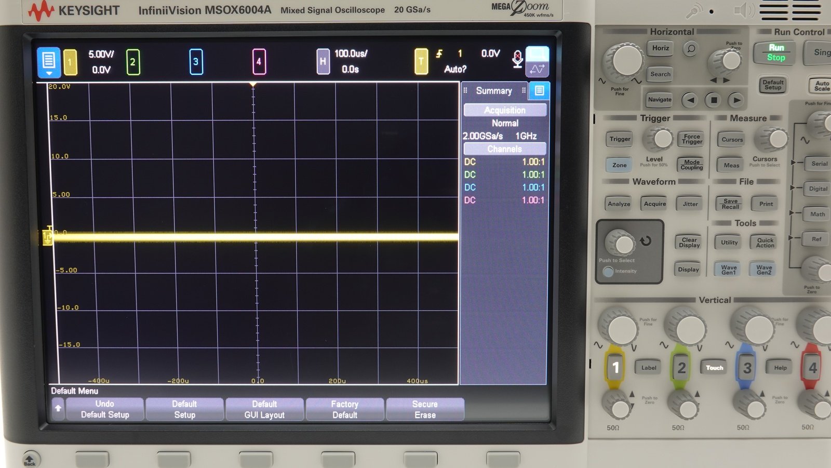Click the Jitter button

(x=690, y=204)
